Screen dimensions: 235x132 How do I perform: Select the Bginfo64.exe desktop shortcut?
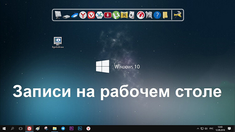pos(58,43)
